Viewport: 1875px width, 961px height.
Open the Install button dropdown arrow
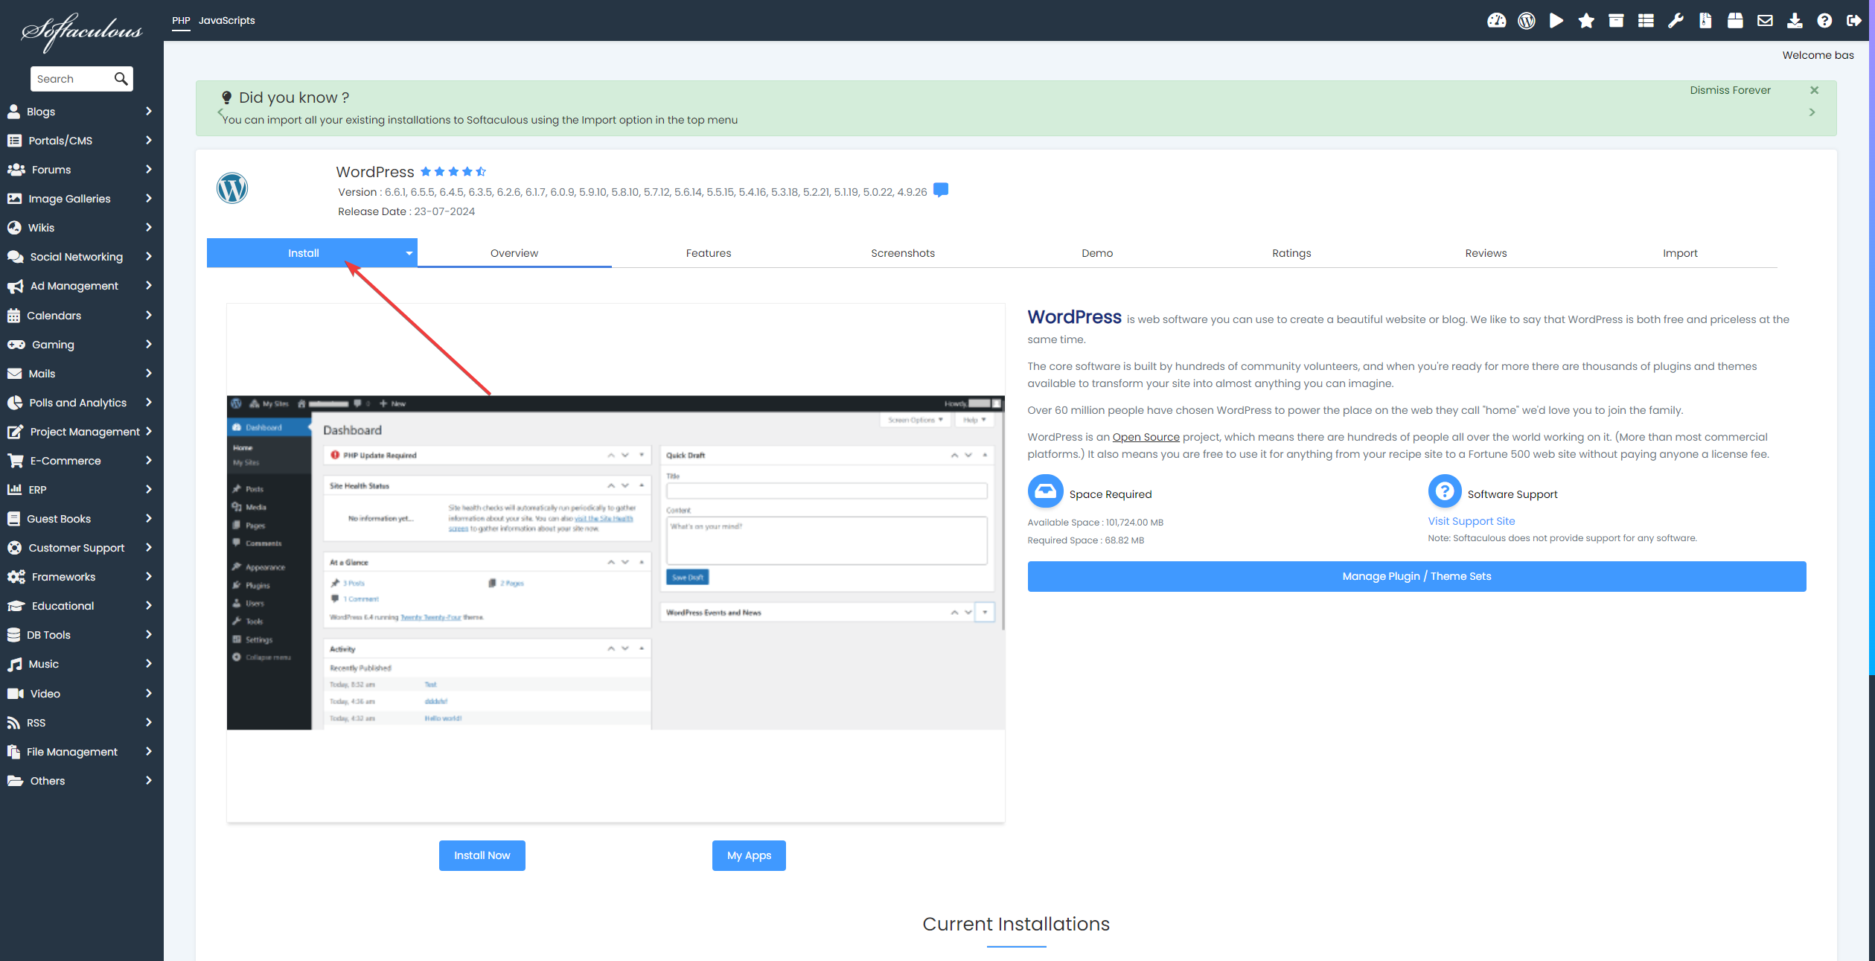click(x=409, y=253)
